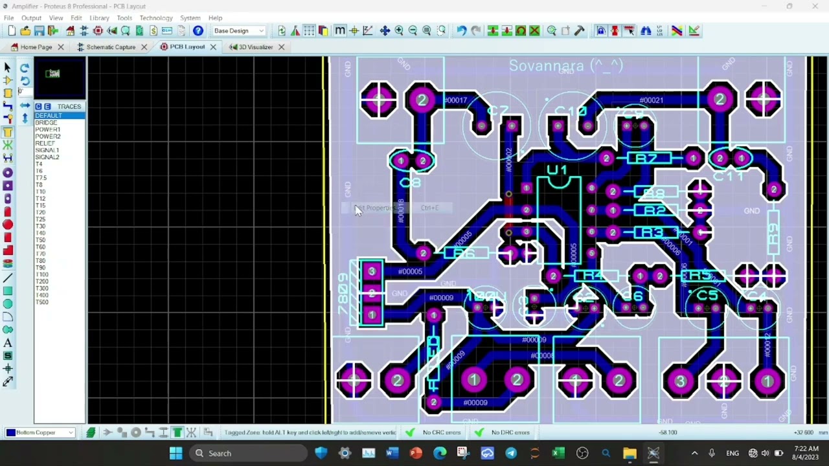The image size is (829, 466).
Task: Click the X-Mirror horizontal arrows icon
Action: [25, 105]
